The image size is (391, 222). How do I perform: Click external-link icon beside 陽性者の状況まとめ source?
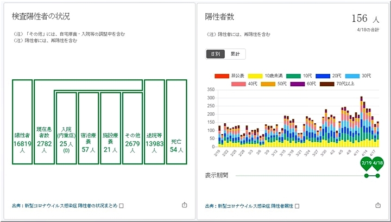tap(122, 206)
